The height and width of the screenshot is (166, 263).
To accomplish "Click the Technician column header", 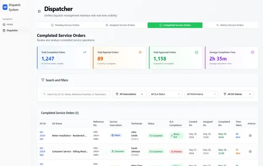I will point(137,123).
